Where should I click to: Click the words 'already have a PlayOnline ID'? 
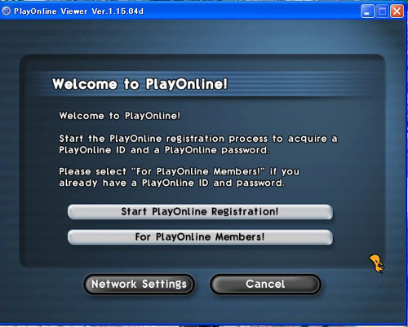coord(134,183)
